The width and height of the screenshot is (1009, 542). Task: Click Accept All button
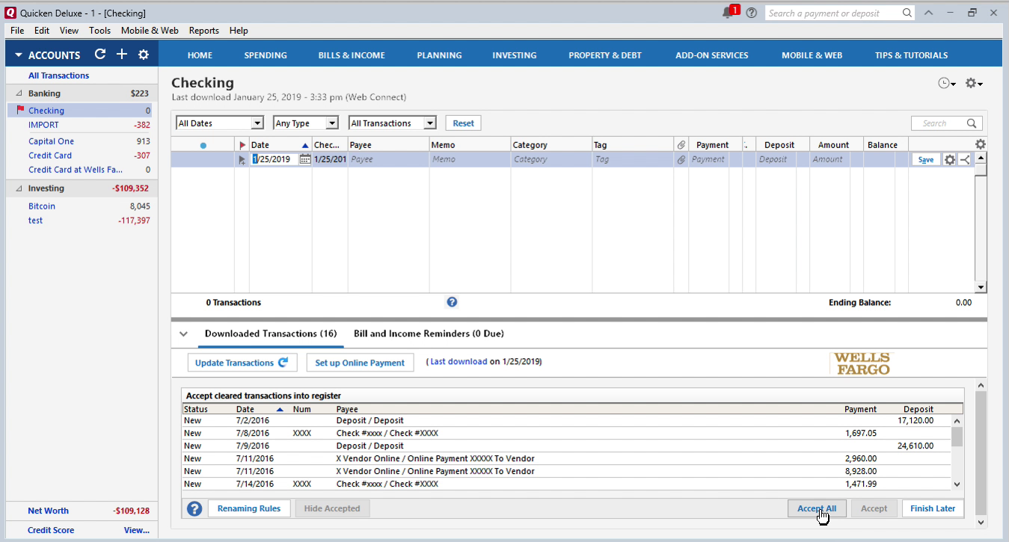[816, 508]
